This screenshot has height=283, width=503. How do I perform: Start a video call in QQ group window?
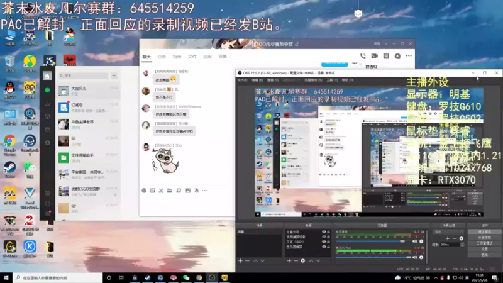[374, 56]
